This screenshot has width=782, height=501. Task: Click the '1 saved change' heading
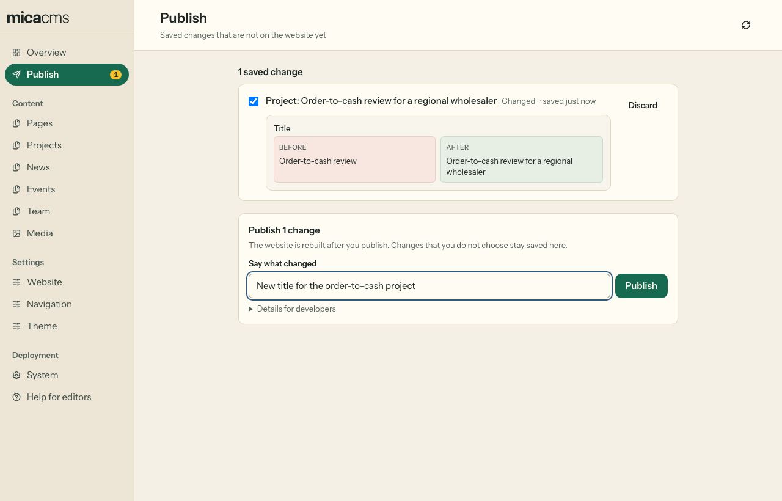[x=271, y=72]
